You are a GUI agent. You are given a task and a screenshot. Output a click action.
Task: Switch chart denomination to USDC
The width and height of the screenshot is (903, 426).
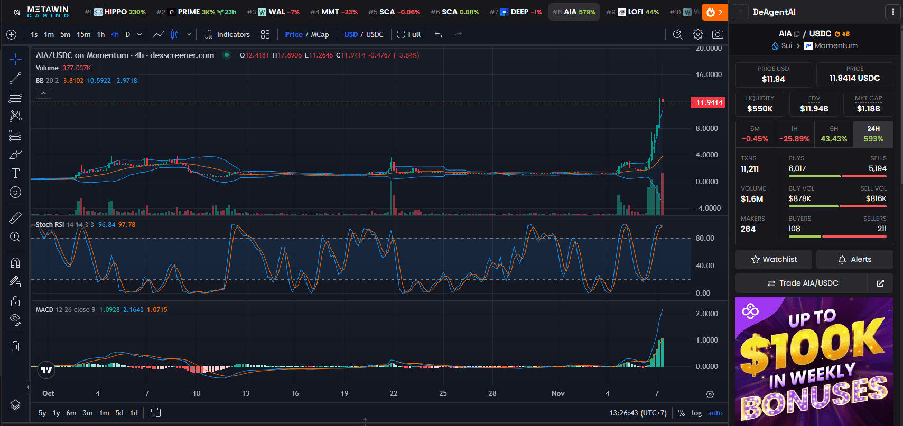point(375,34)
